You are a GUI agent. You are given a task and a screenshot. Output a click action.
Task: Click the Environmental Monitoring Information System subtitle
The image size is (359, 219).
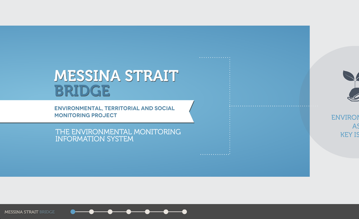[118, 135]
